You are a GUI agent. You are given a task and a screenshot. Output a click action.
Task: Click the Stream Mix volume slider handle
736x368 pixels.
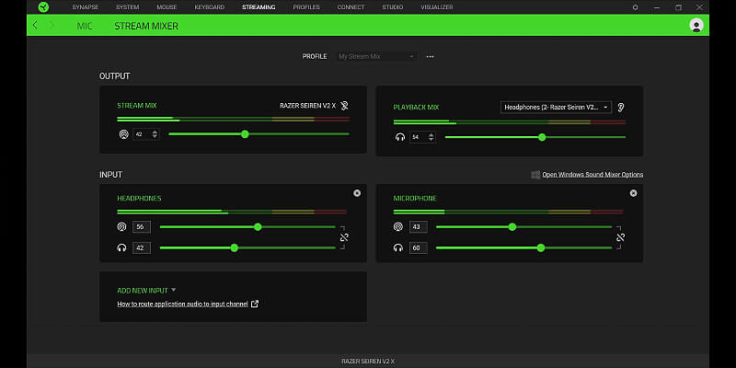[x=245, y=134]
